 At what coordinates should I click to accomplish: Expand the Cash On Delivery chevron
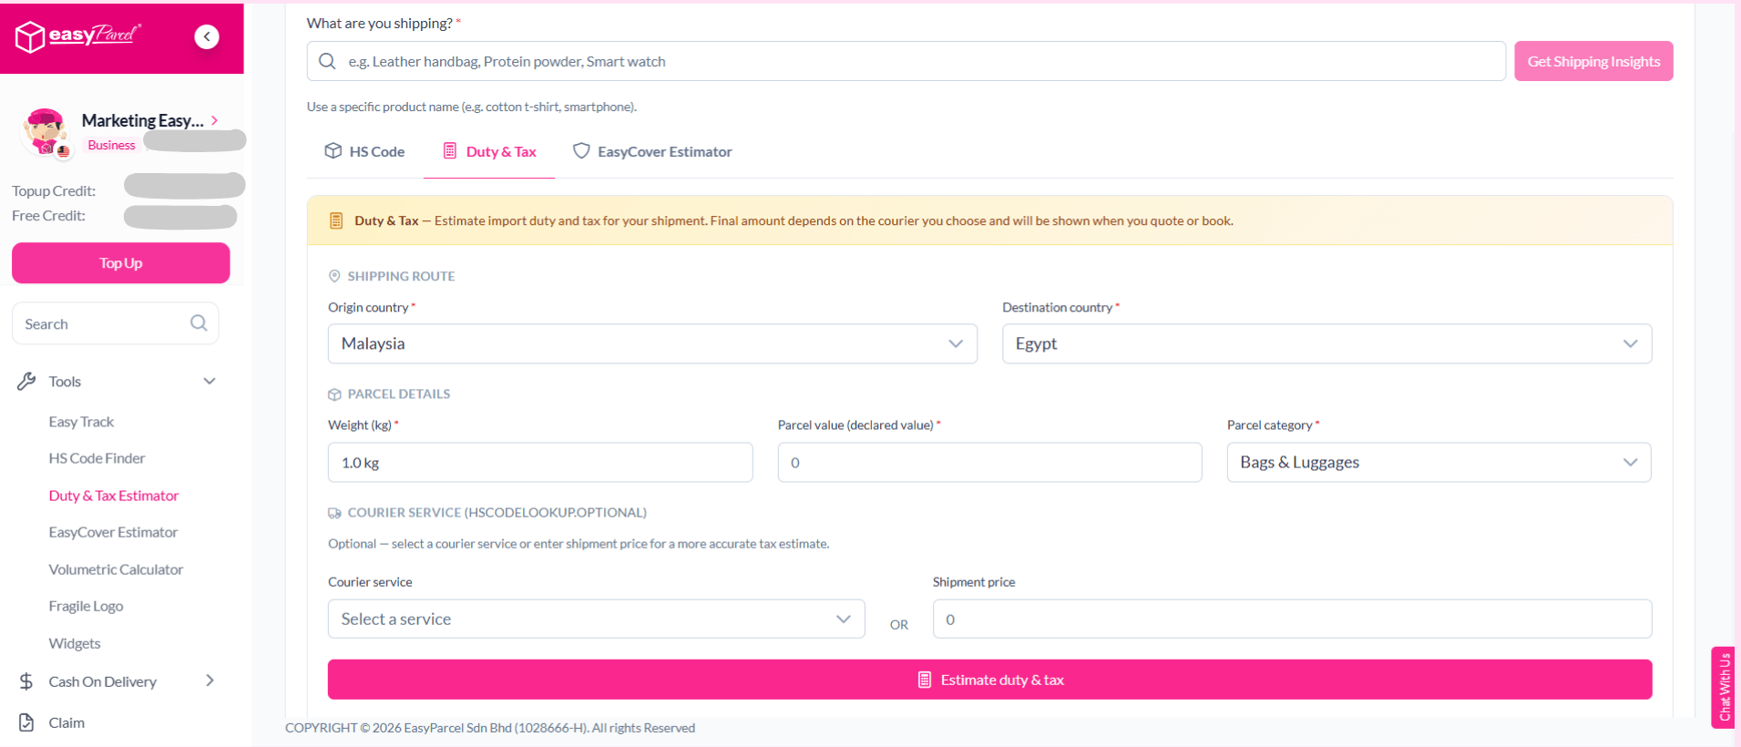210,680
